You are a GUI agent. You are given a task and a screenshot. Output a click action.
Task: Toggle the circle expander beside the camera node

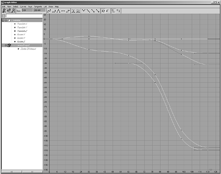pyautogui.click(x=6, y=20)
